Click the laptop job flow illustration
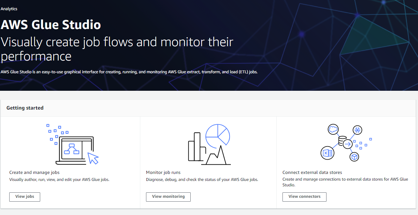Screen dimensions: 418x215 [x=73, y=144]
